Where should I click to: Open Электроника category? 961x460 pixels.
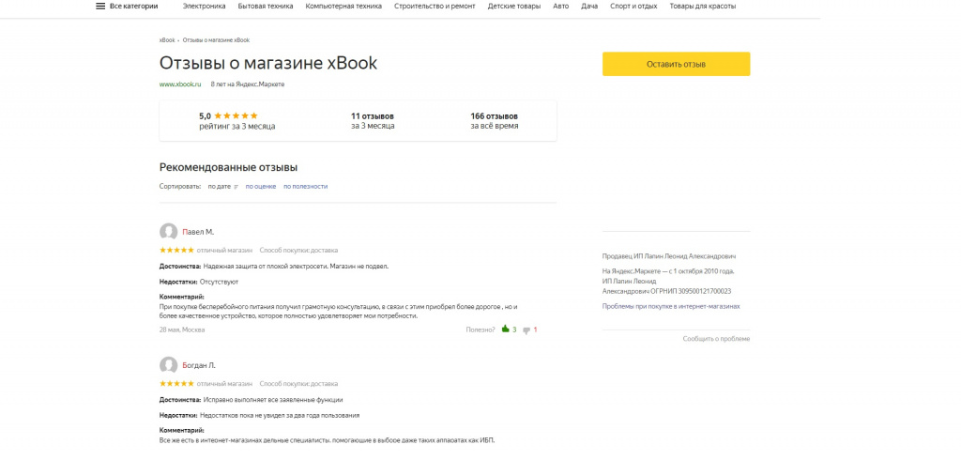point(204,7)
